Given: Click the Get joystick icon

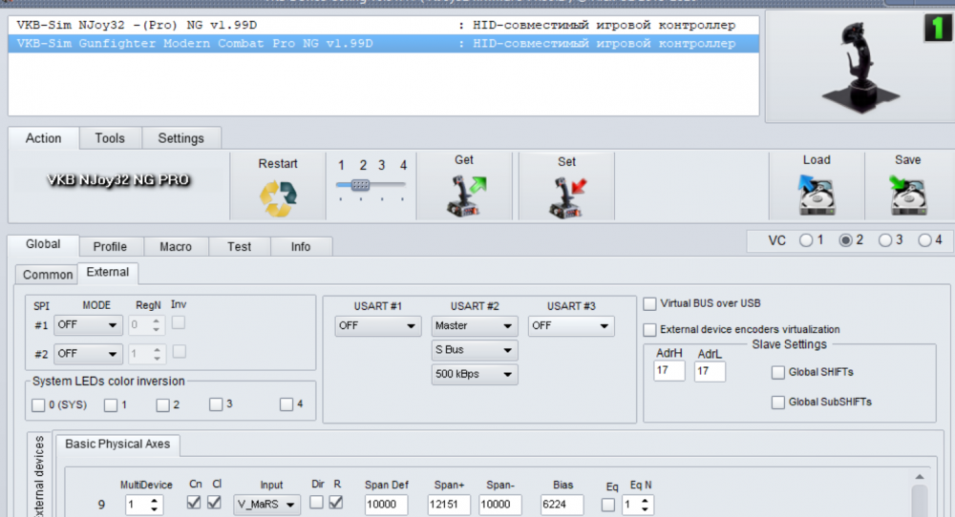Looking at the screenshot, I should (x=467, y=196).
